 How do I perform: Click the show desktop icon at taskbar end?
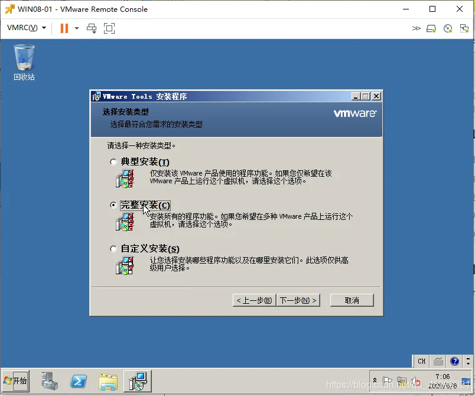(x=467, y=381)
